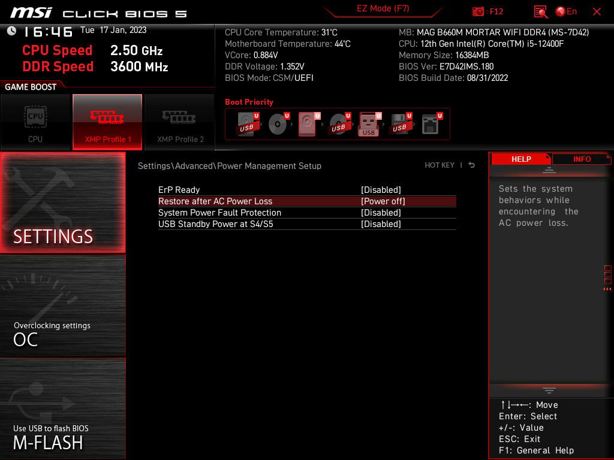
Task: Click the DDR Speed 3600 MHz value
Action: pos(139,66)
